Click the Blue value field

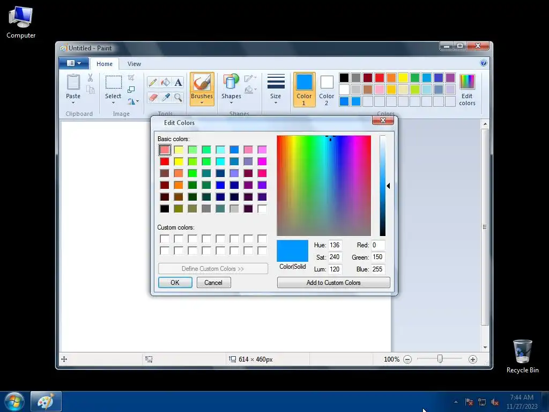point(378,269)
